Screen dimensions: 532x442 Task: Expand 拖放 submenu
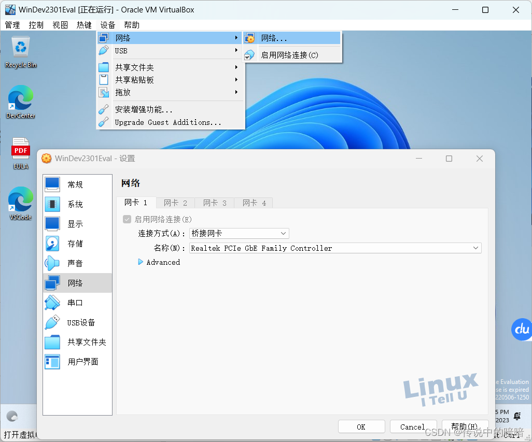236,92
